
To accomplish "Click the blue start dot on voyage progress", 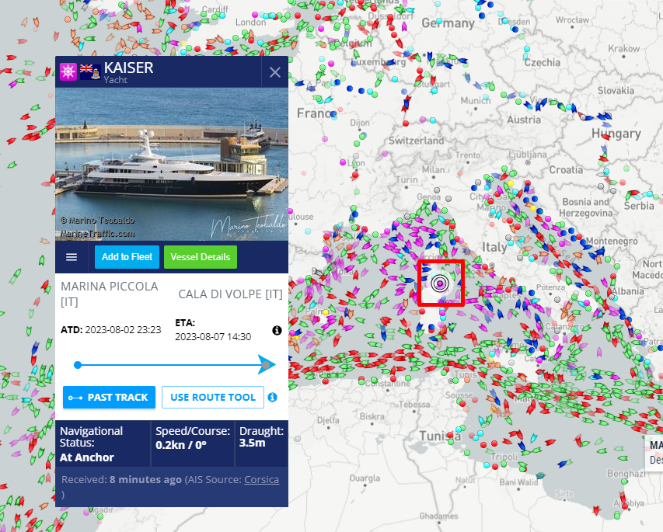I will click(78, 364).
